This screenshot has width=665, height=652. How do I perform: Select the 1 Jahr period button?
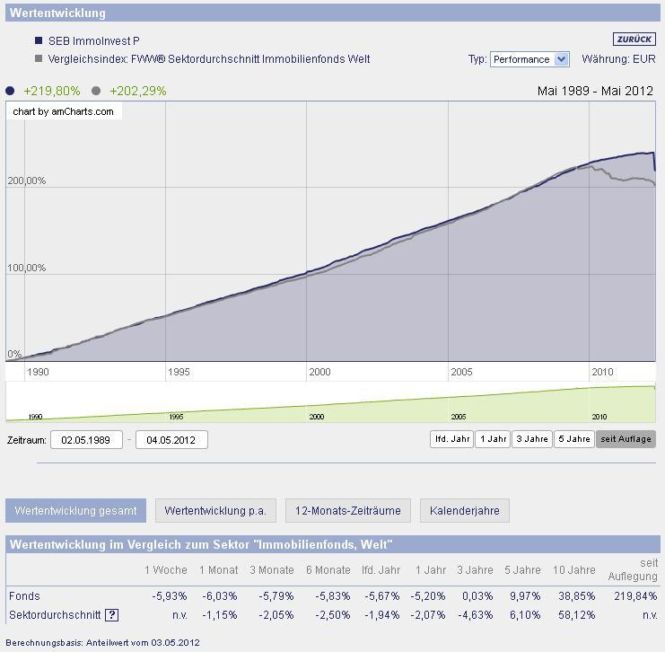pyautogui.click(x=493, y=439)
